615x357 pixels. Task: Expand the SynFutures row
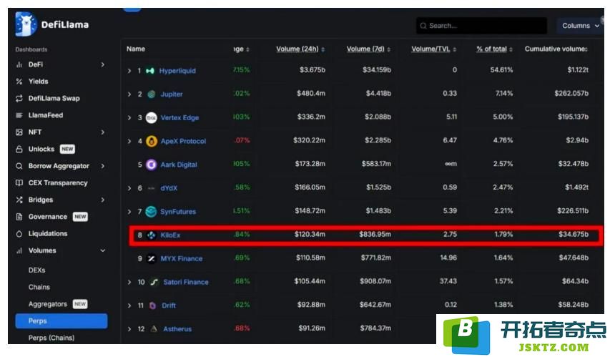click(129, 212)
